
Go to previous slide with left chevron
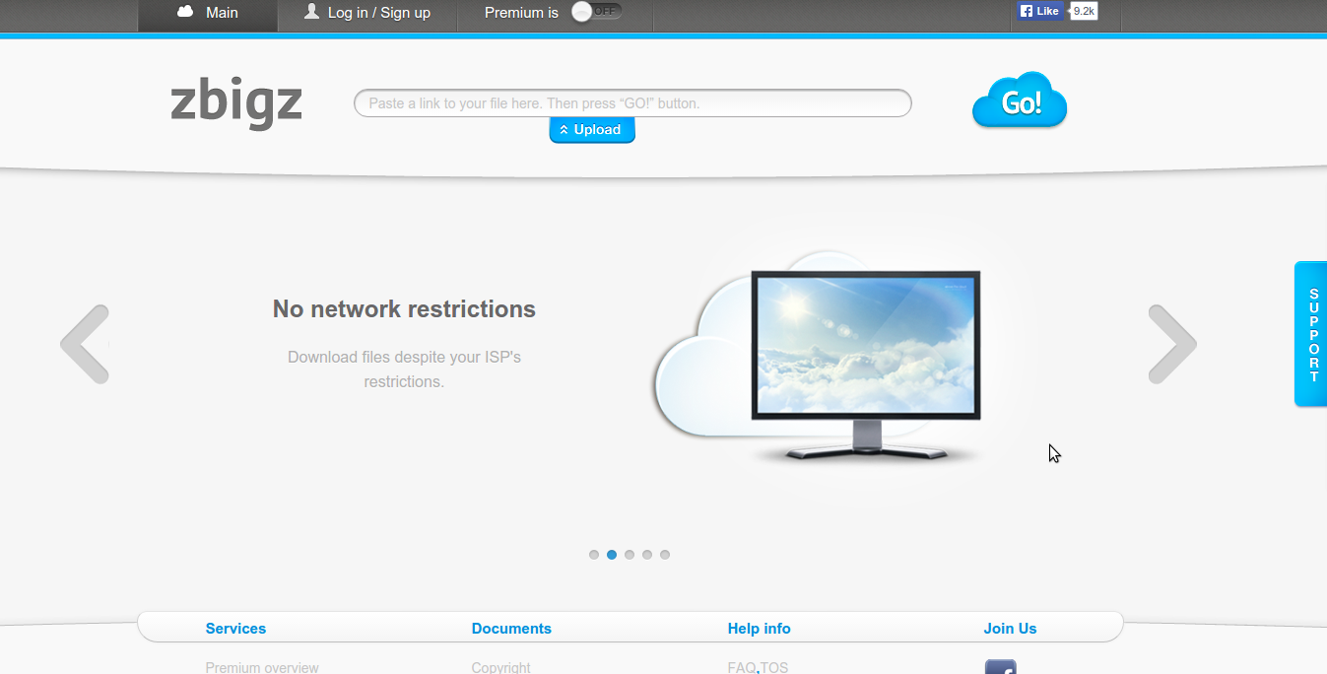85,344
